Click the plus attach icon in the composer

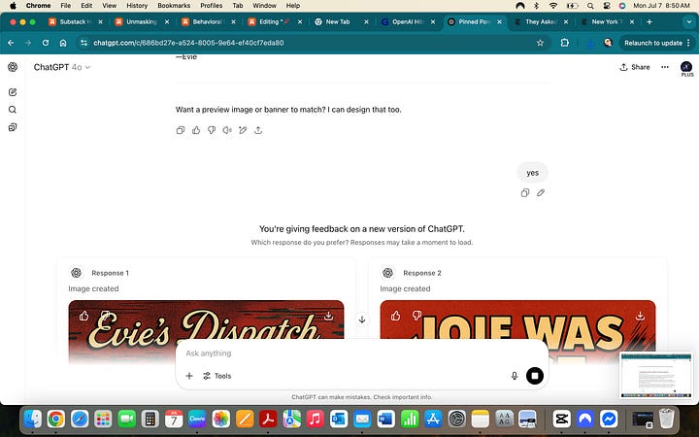pos(189,376)
